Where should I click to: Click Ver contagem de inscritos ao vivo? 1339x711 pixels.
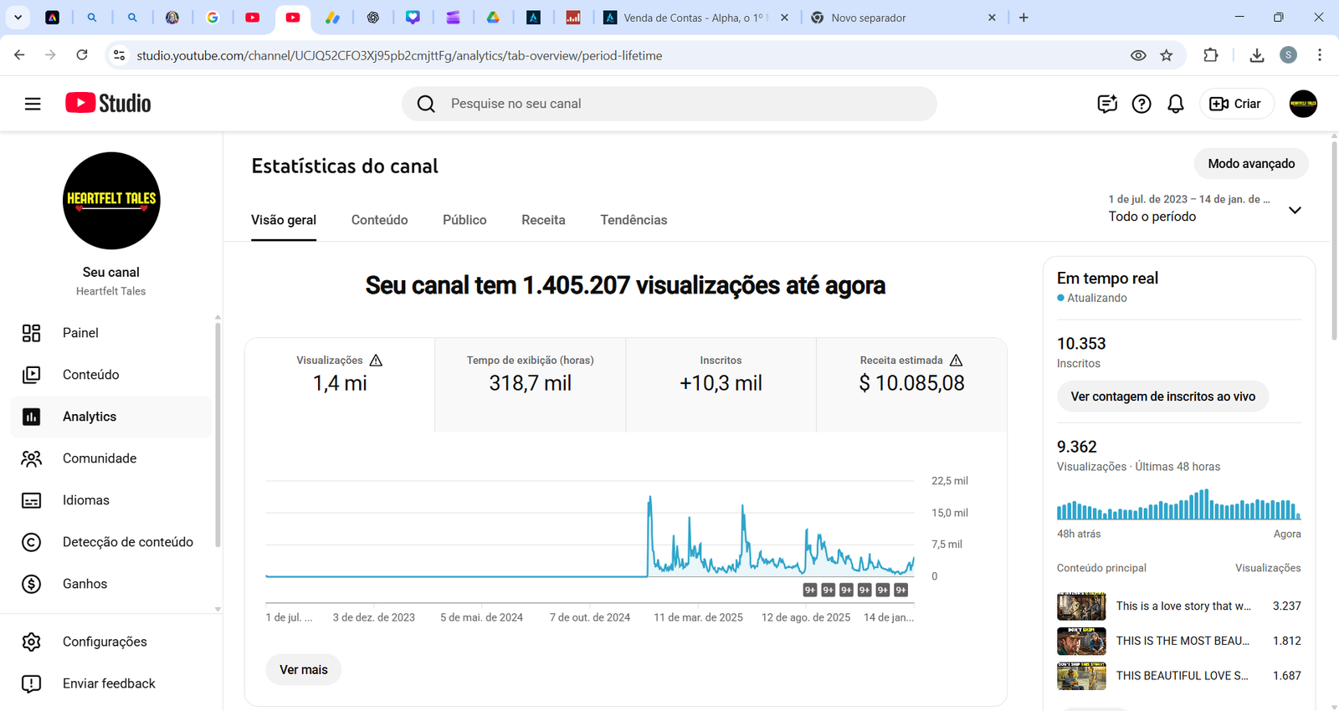click(x=1163, y=396)
